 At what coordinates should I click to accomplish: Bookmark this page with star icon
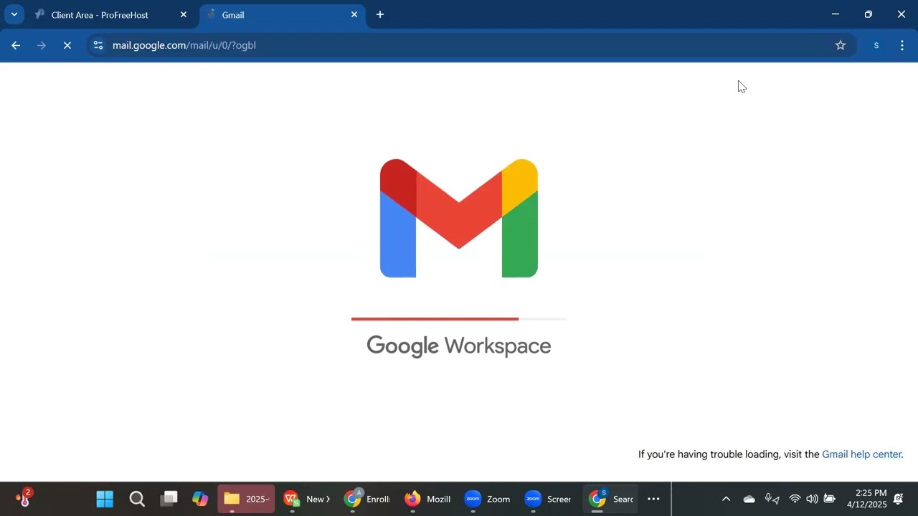click(x=841, y=45)
